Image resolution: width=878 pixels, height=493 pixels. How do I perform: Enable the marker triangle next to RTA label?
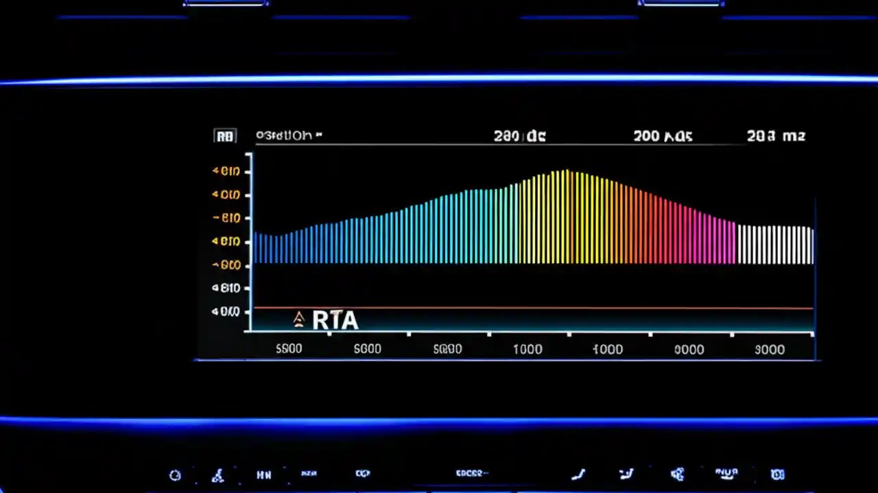(x=298, y=318)
